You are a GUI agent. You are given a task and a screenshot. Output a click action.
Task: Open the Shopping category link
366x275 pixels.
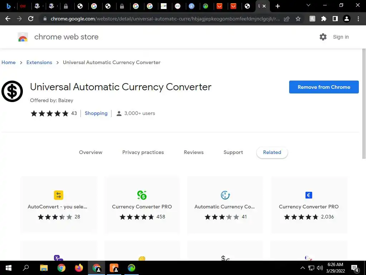point(96,113)
